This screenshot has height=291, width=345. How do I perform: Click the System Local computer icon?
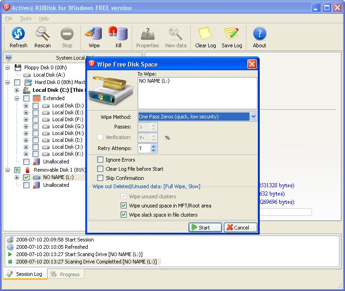point(9,58)
